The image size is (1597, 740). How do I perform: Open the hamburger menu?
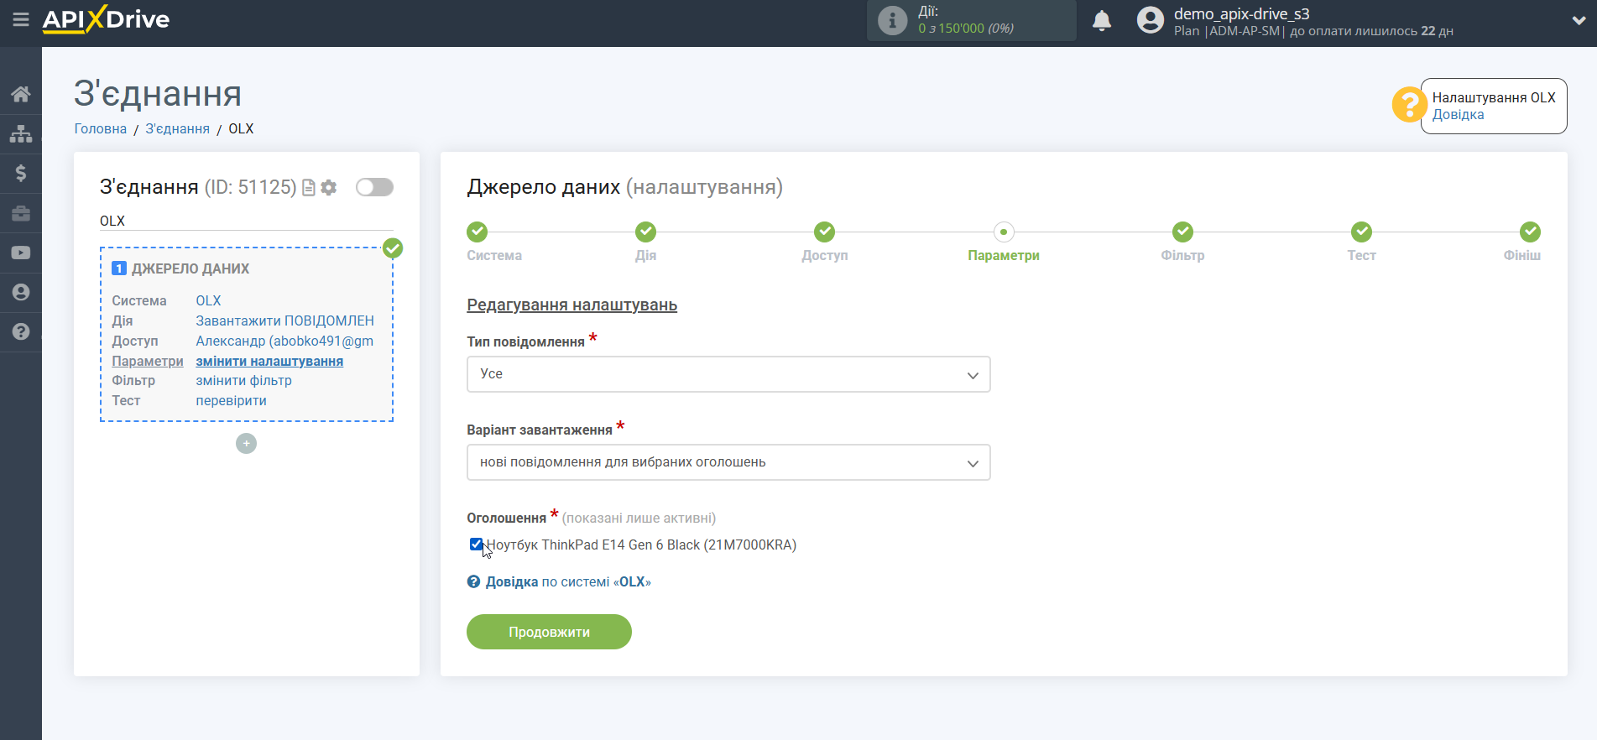21,19
